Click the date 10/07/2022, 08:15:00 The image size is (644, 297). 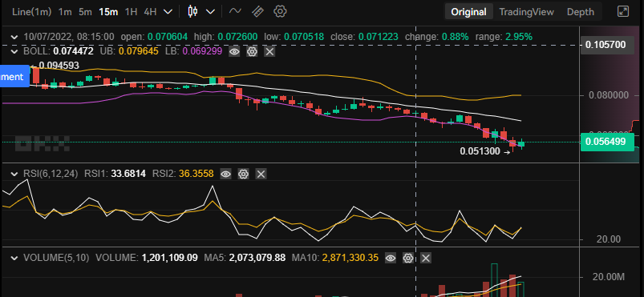69,37
